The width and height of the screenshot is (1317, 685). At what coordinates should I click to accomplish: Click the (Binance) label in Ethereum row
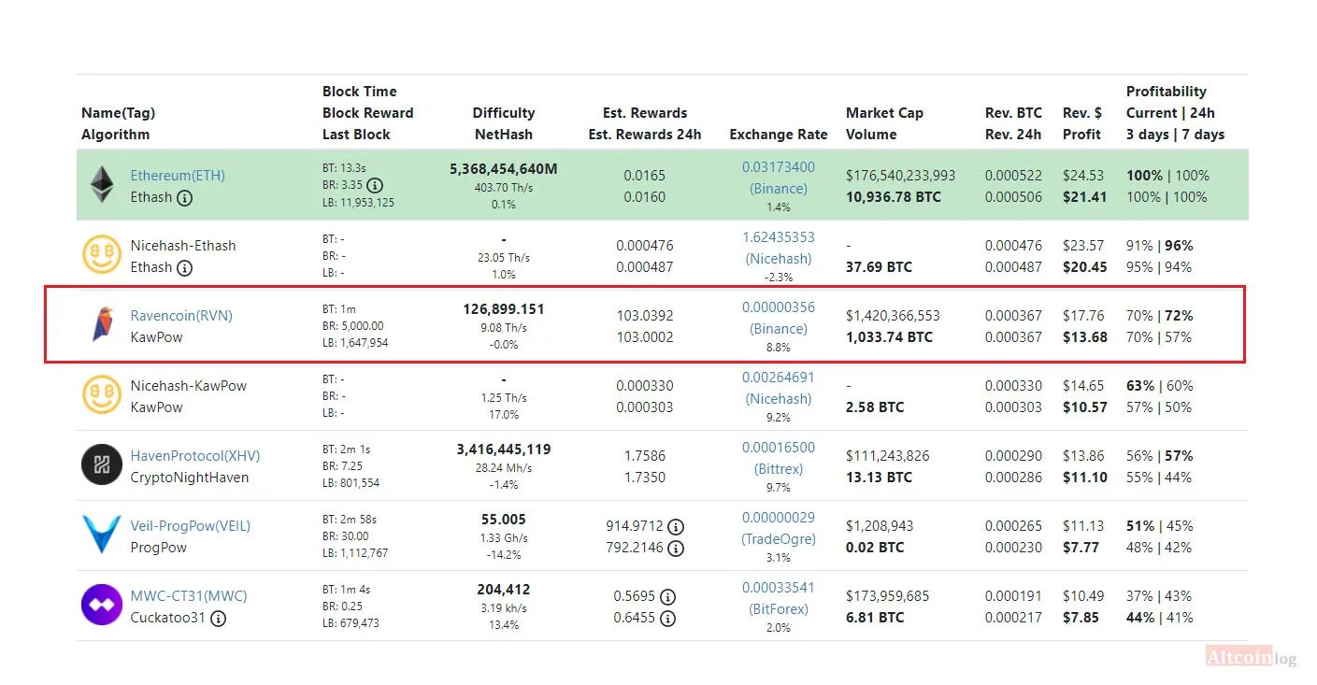pyautogui.click(x=779, y=189)
